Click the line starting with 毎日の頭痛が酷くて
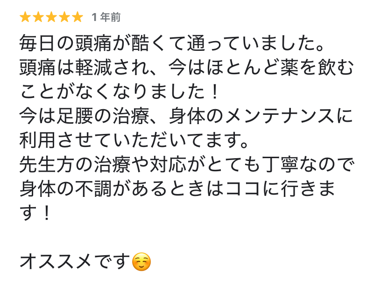This screenshot has height=286, width=381. (172, 44)
